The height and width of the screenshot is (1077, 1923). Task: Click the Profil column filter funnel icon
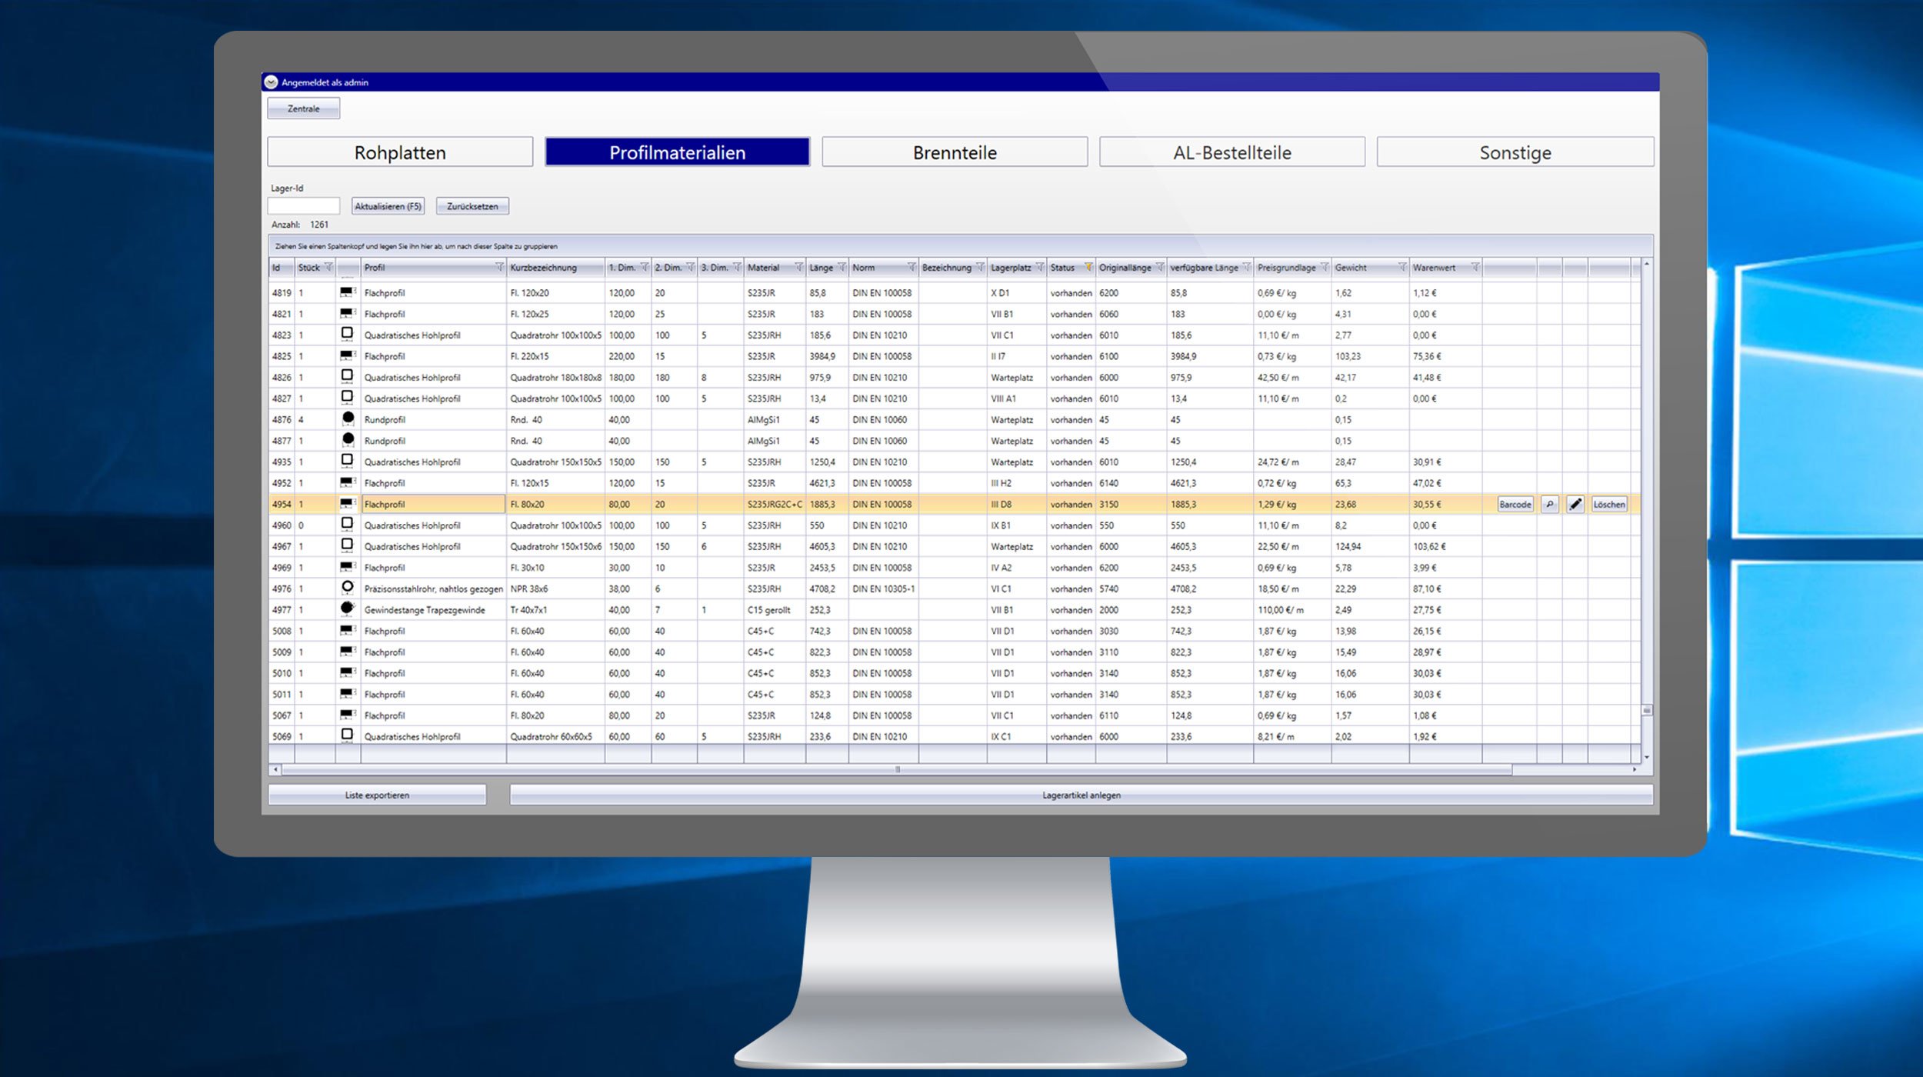point(498,268)
